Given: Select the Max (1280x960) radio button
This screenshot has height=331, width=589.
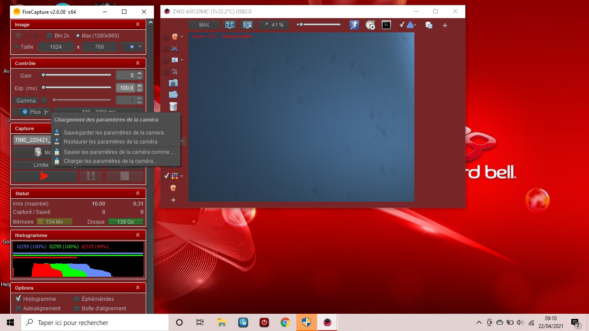Looking at the screenshot, I should coord(78,36).
